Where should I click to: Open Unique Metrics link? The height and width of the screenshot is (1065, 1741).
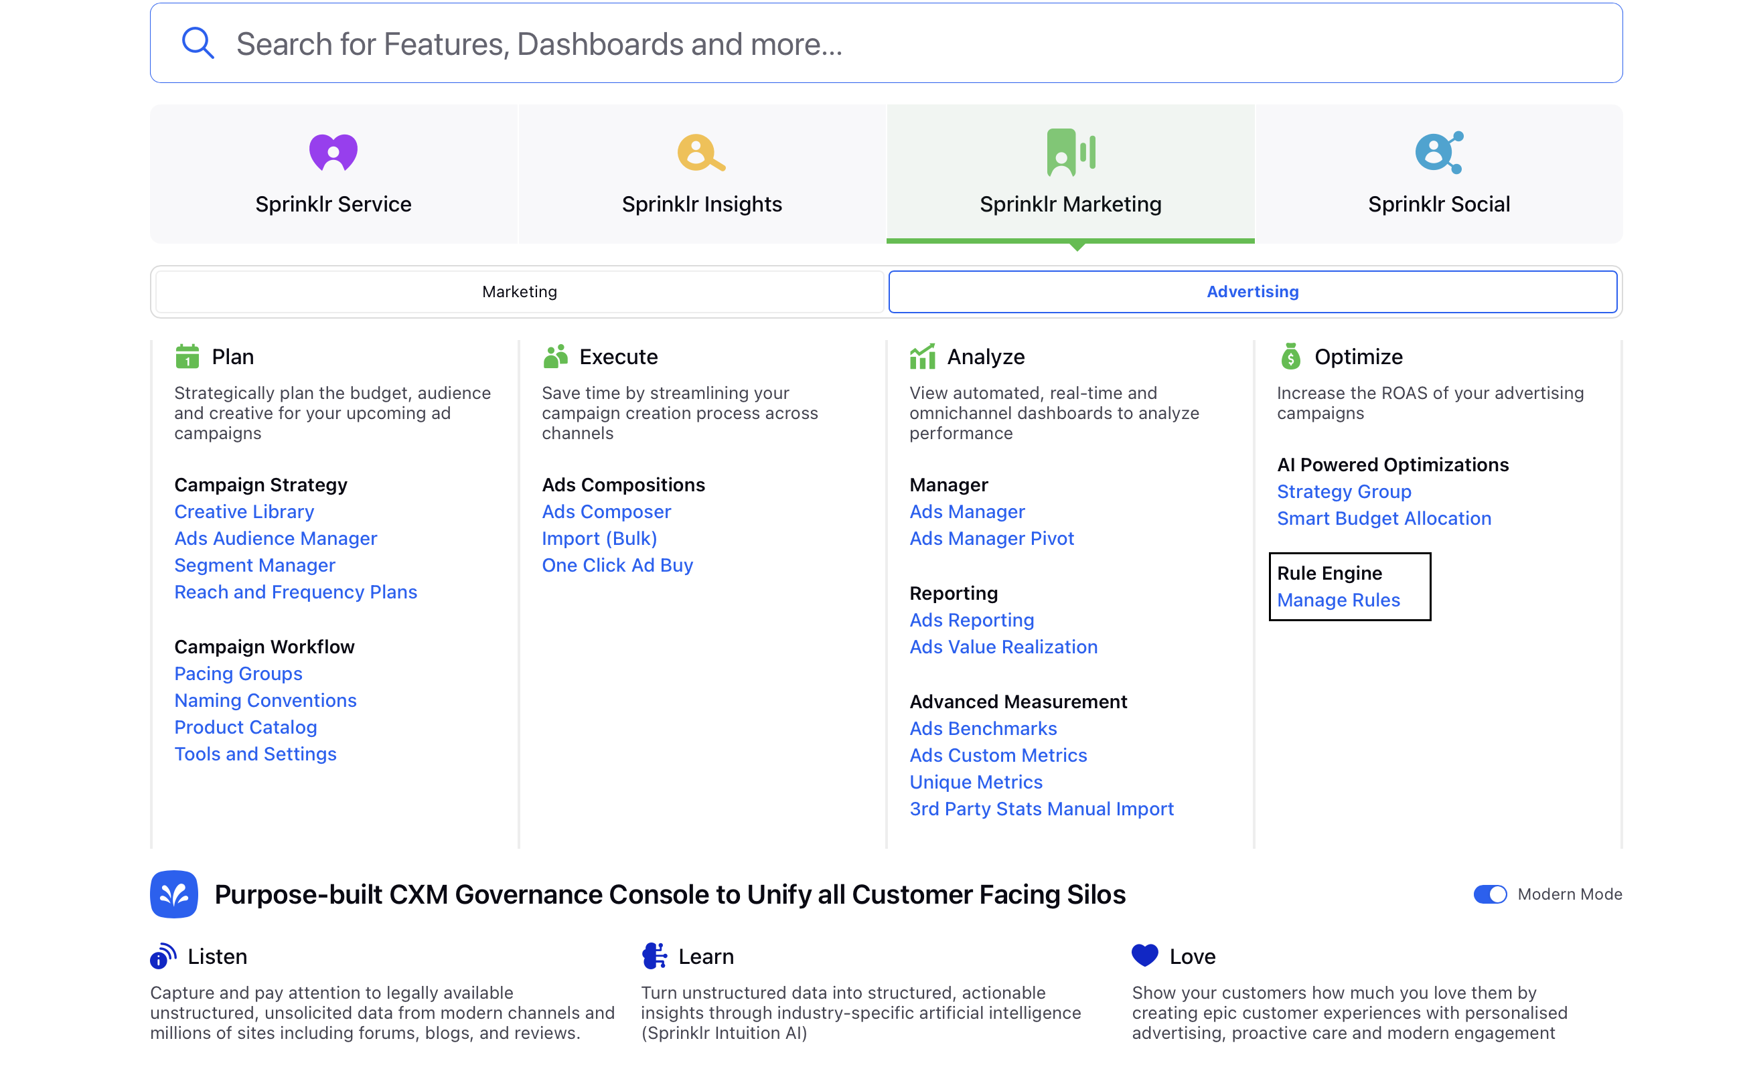pos(976,782)
